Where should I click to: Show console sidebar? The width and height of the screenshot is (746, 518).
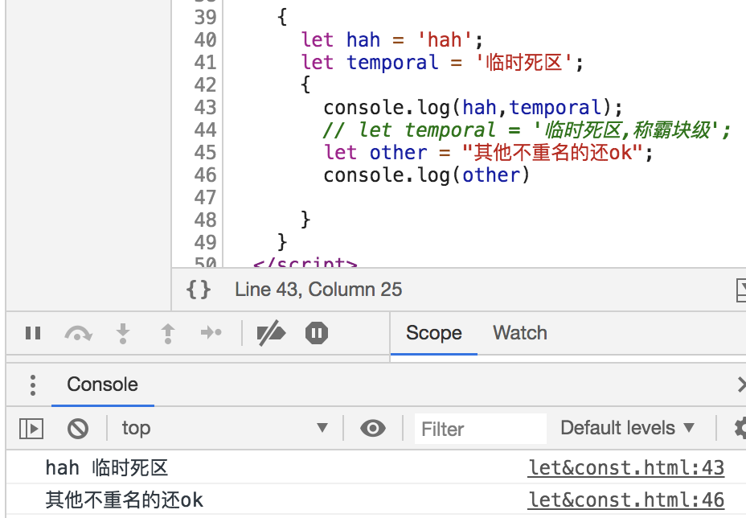(31, 428)
